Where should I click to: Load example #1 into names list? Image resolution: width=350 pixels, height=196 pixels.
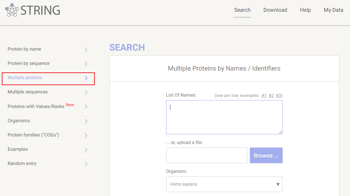tap(264, 96)
